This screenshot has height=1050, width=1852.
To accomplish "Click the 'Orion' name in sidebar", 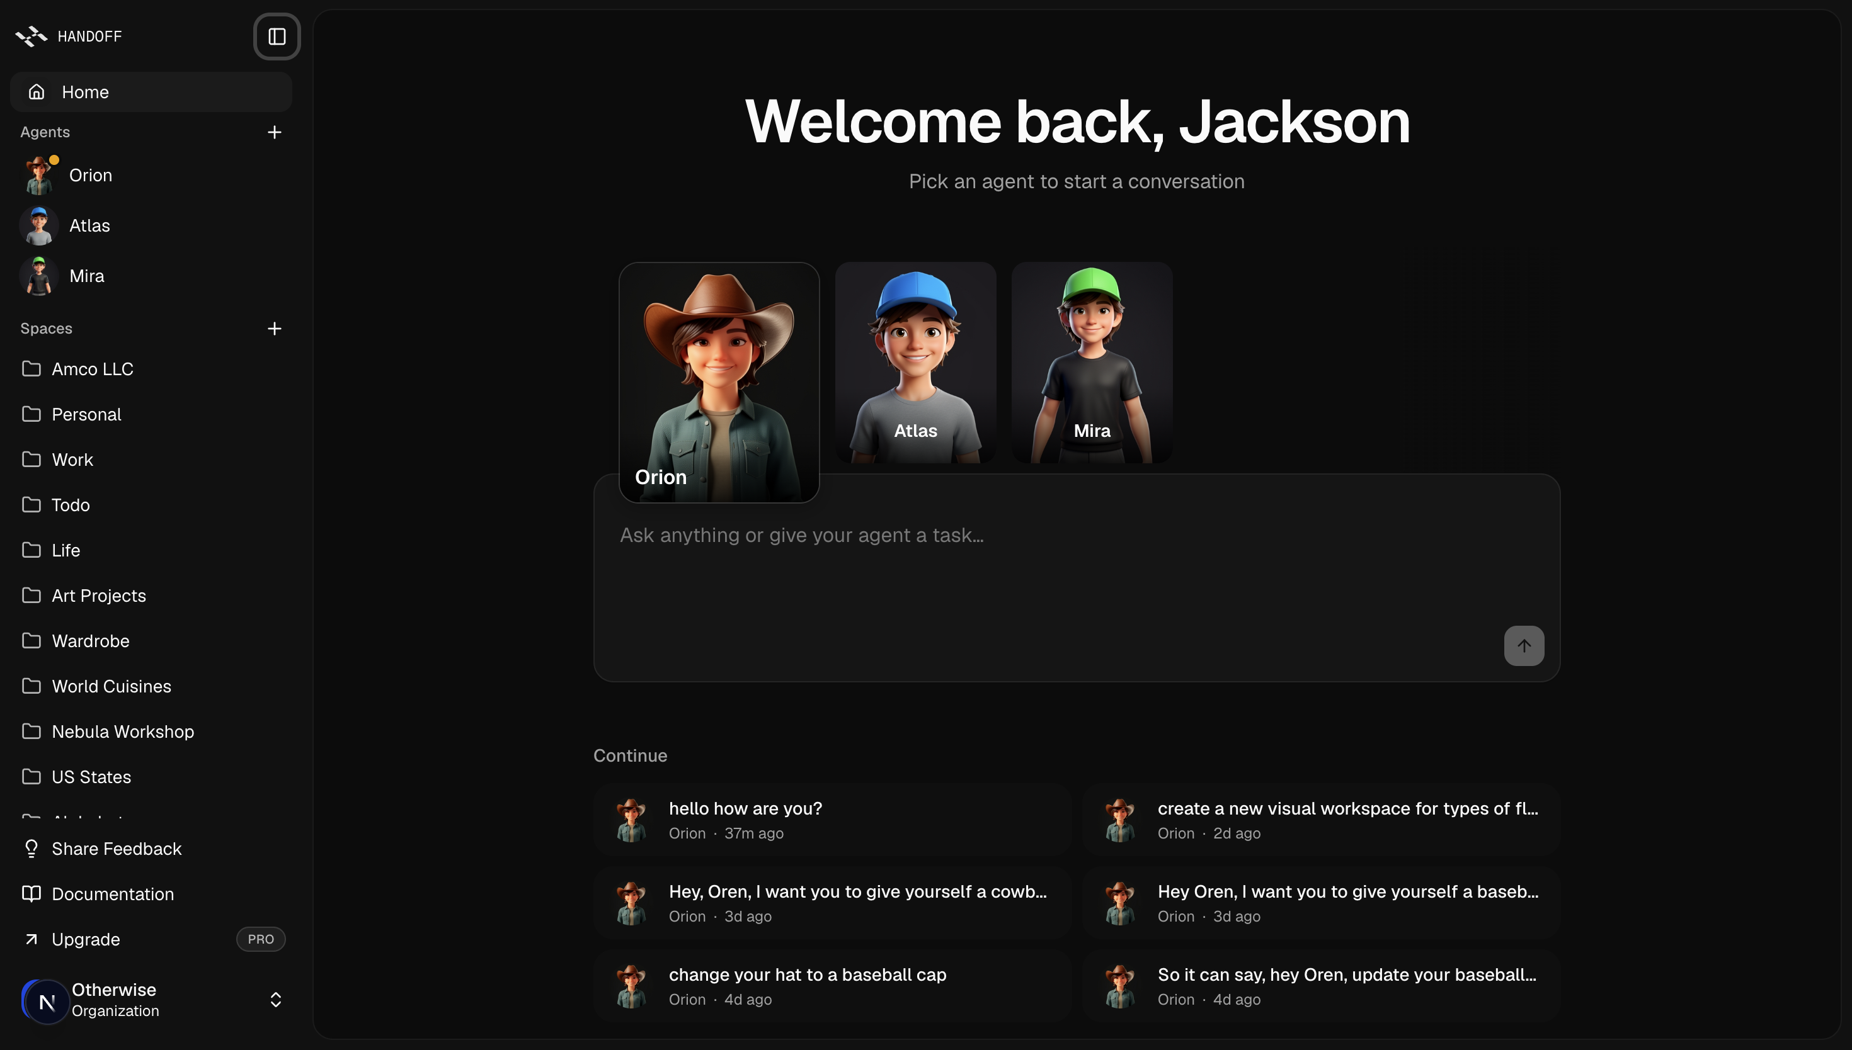I will point(91,175).
